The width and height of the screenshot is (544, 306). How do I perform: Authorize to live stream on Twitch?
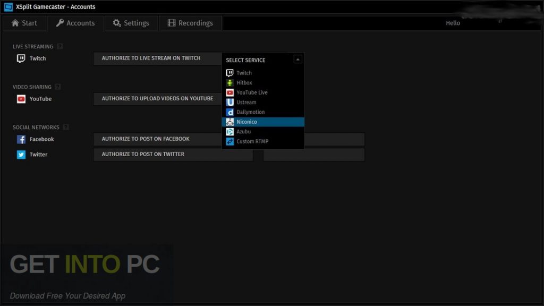(157, 58)
